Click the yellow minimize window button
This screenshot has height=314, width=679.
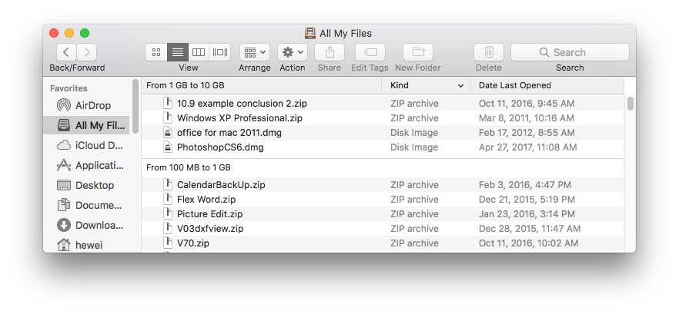point(69,33)
